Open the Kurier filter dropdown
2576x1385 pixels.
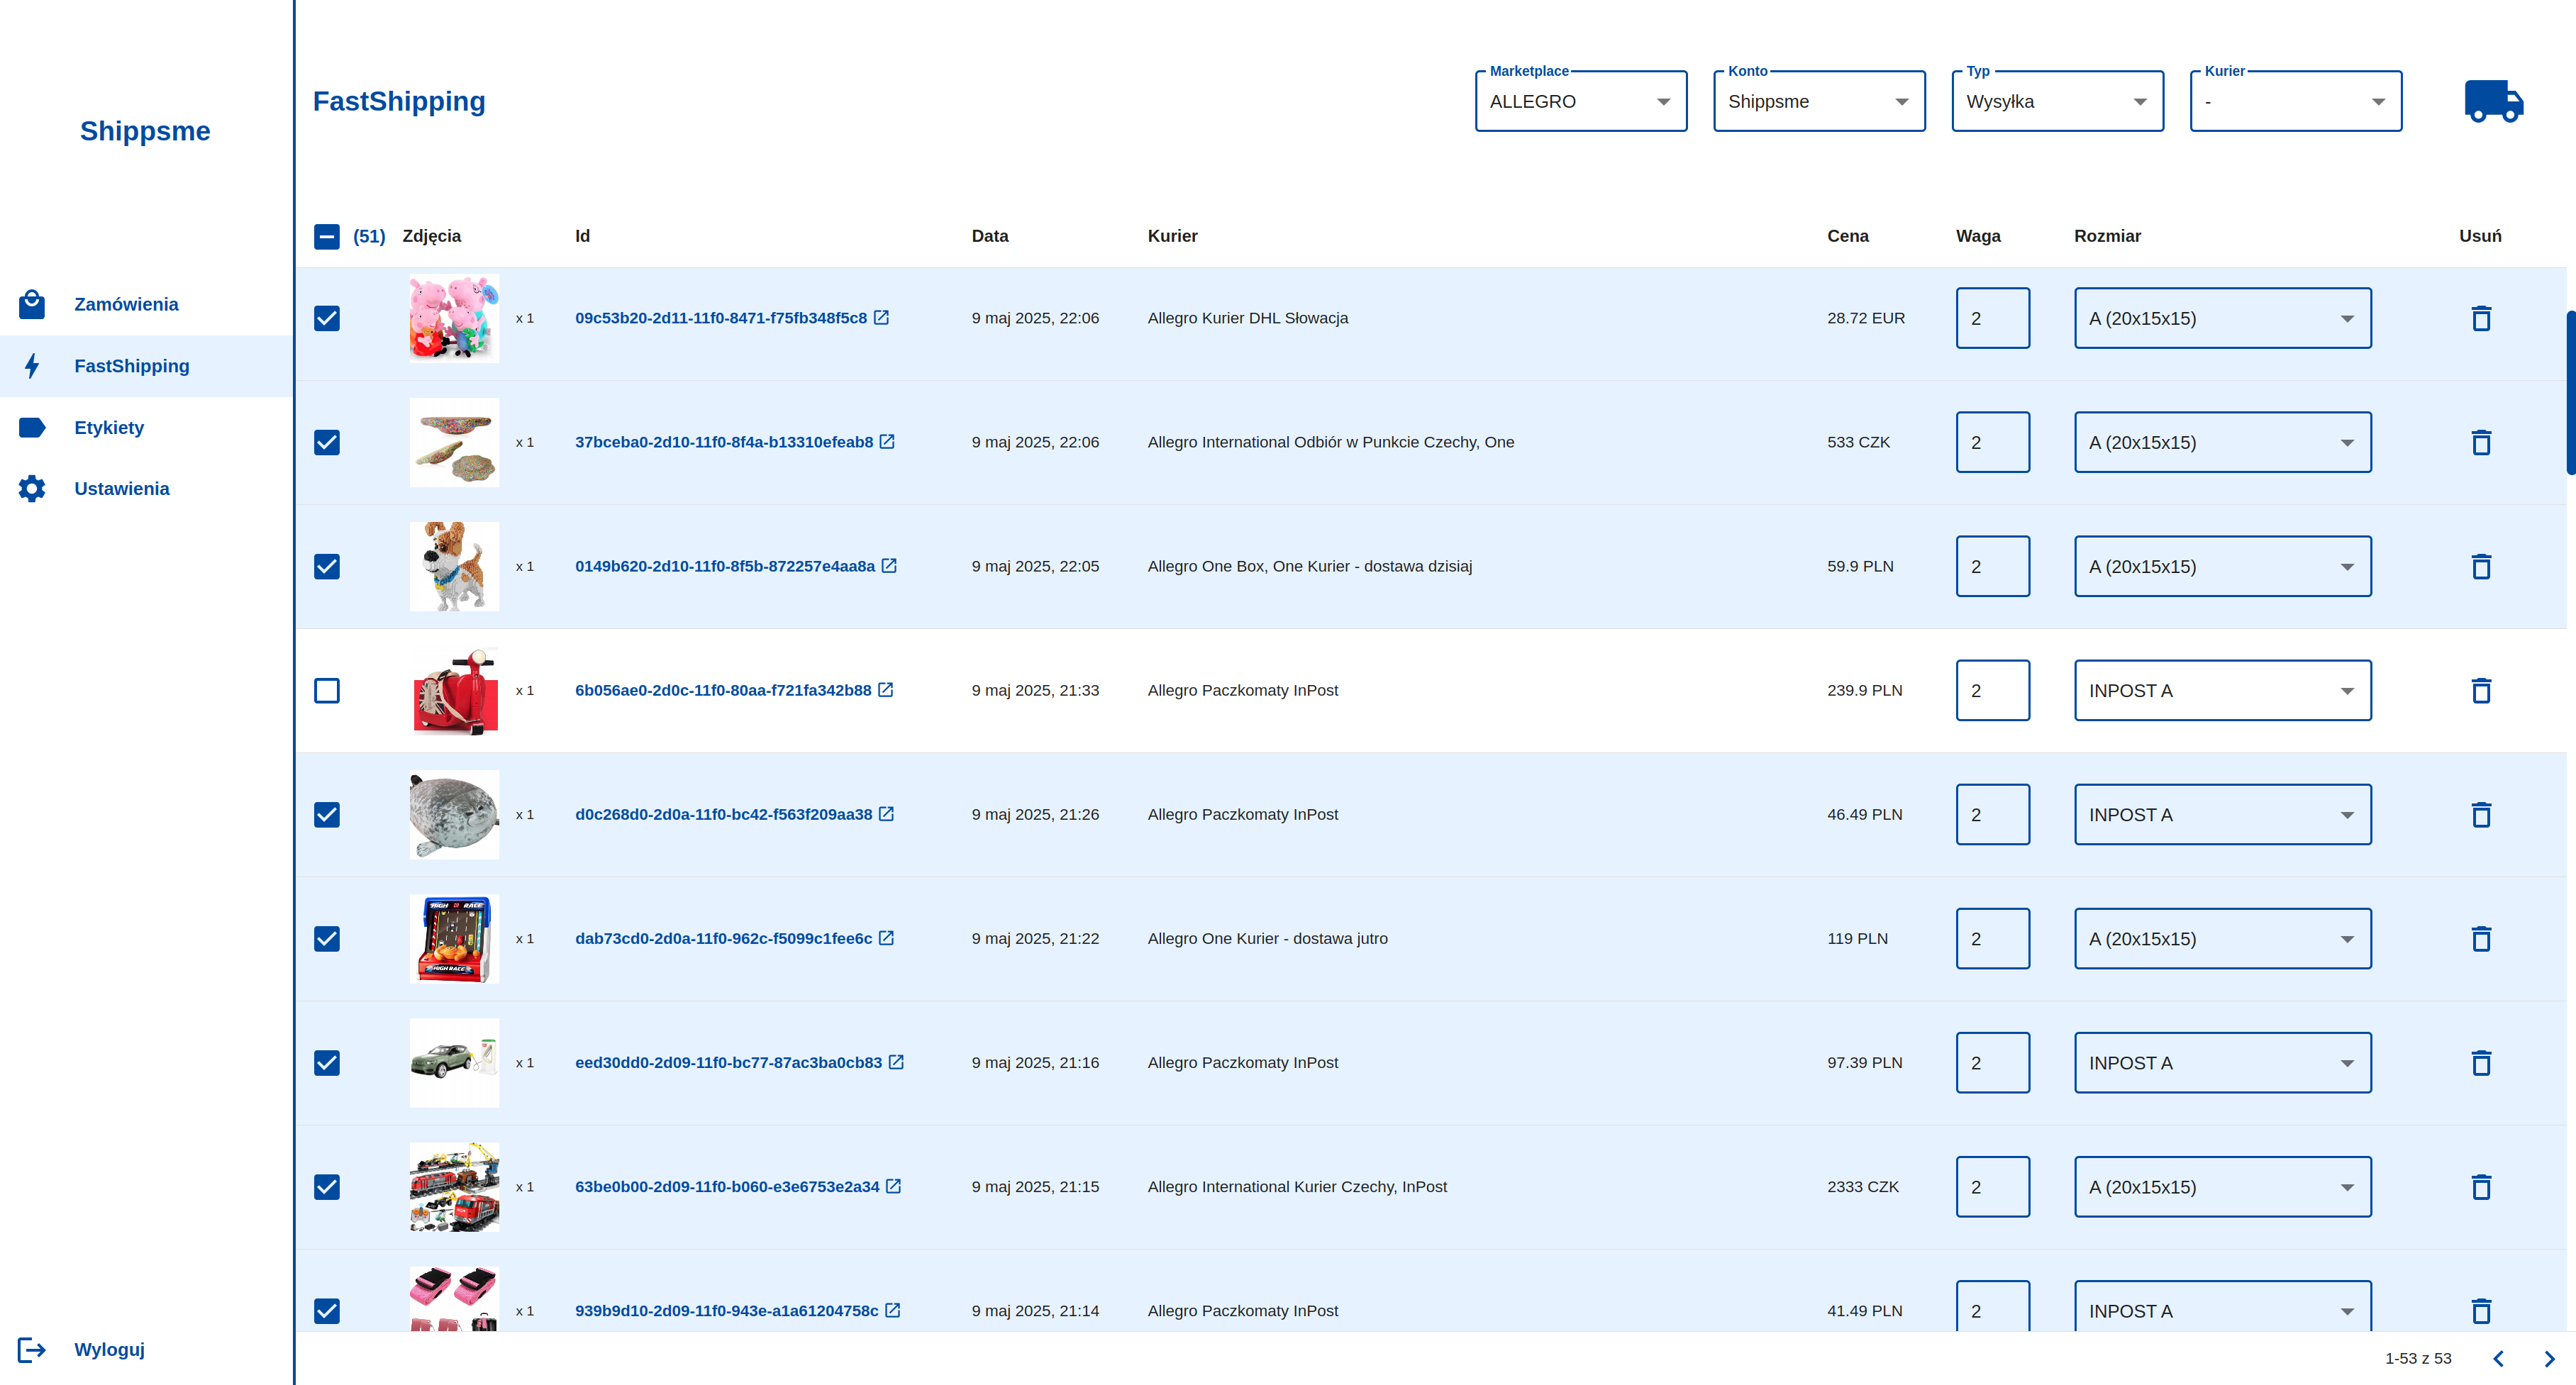[2296, 101]
